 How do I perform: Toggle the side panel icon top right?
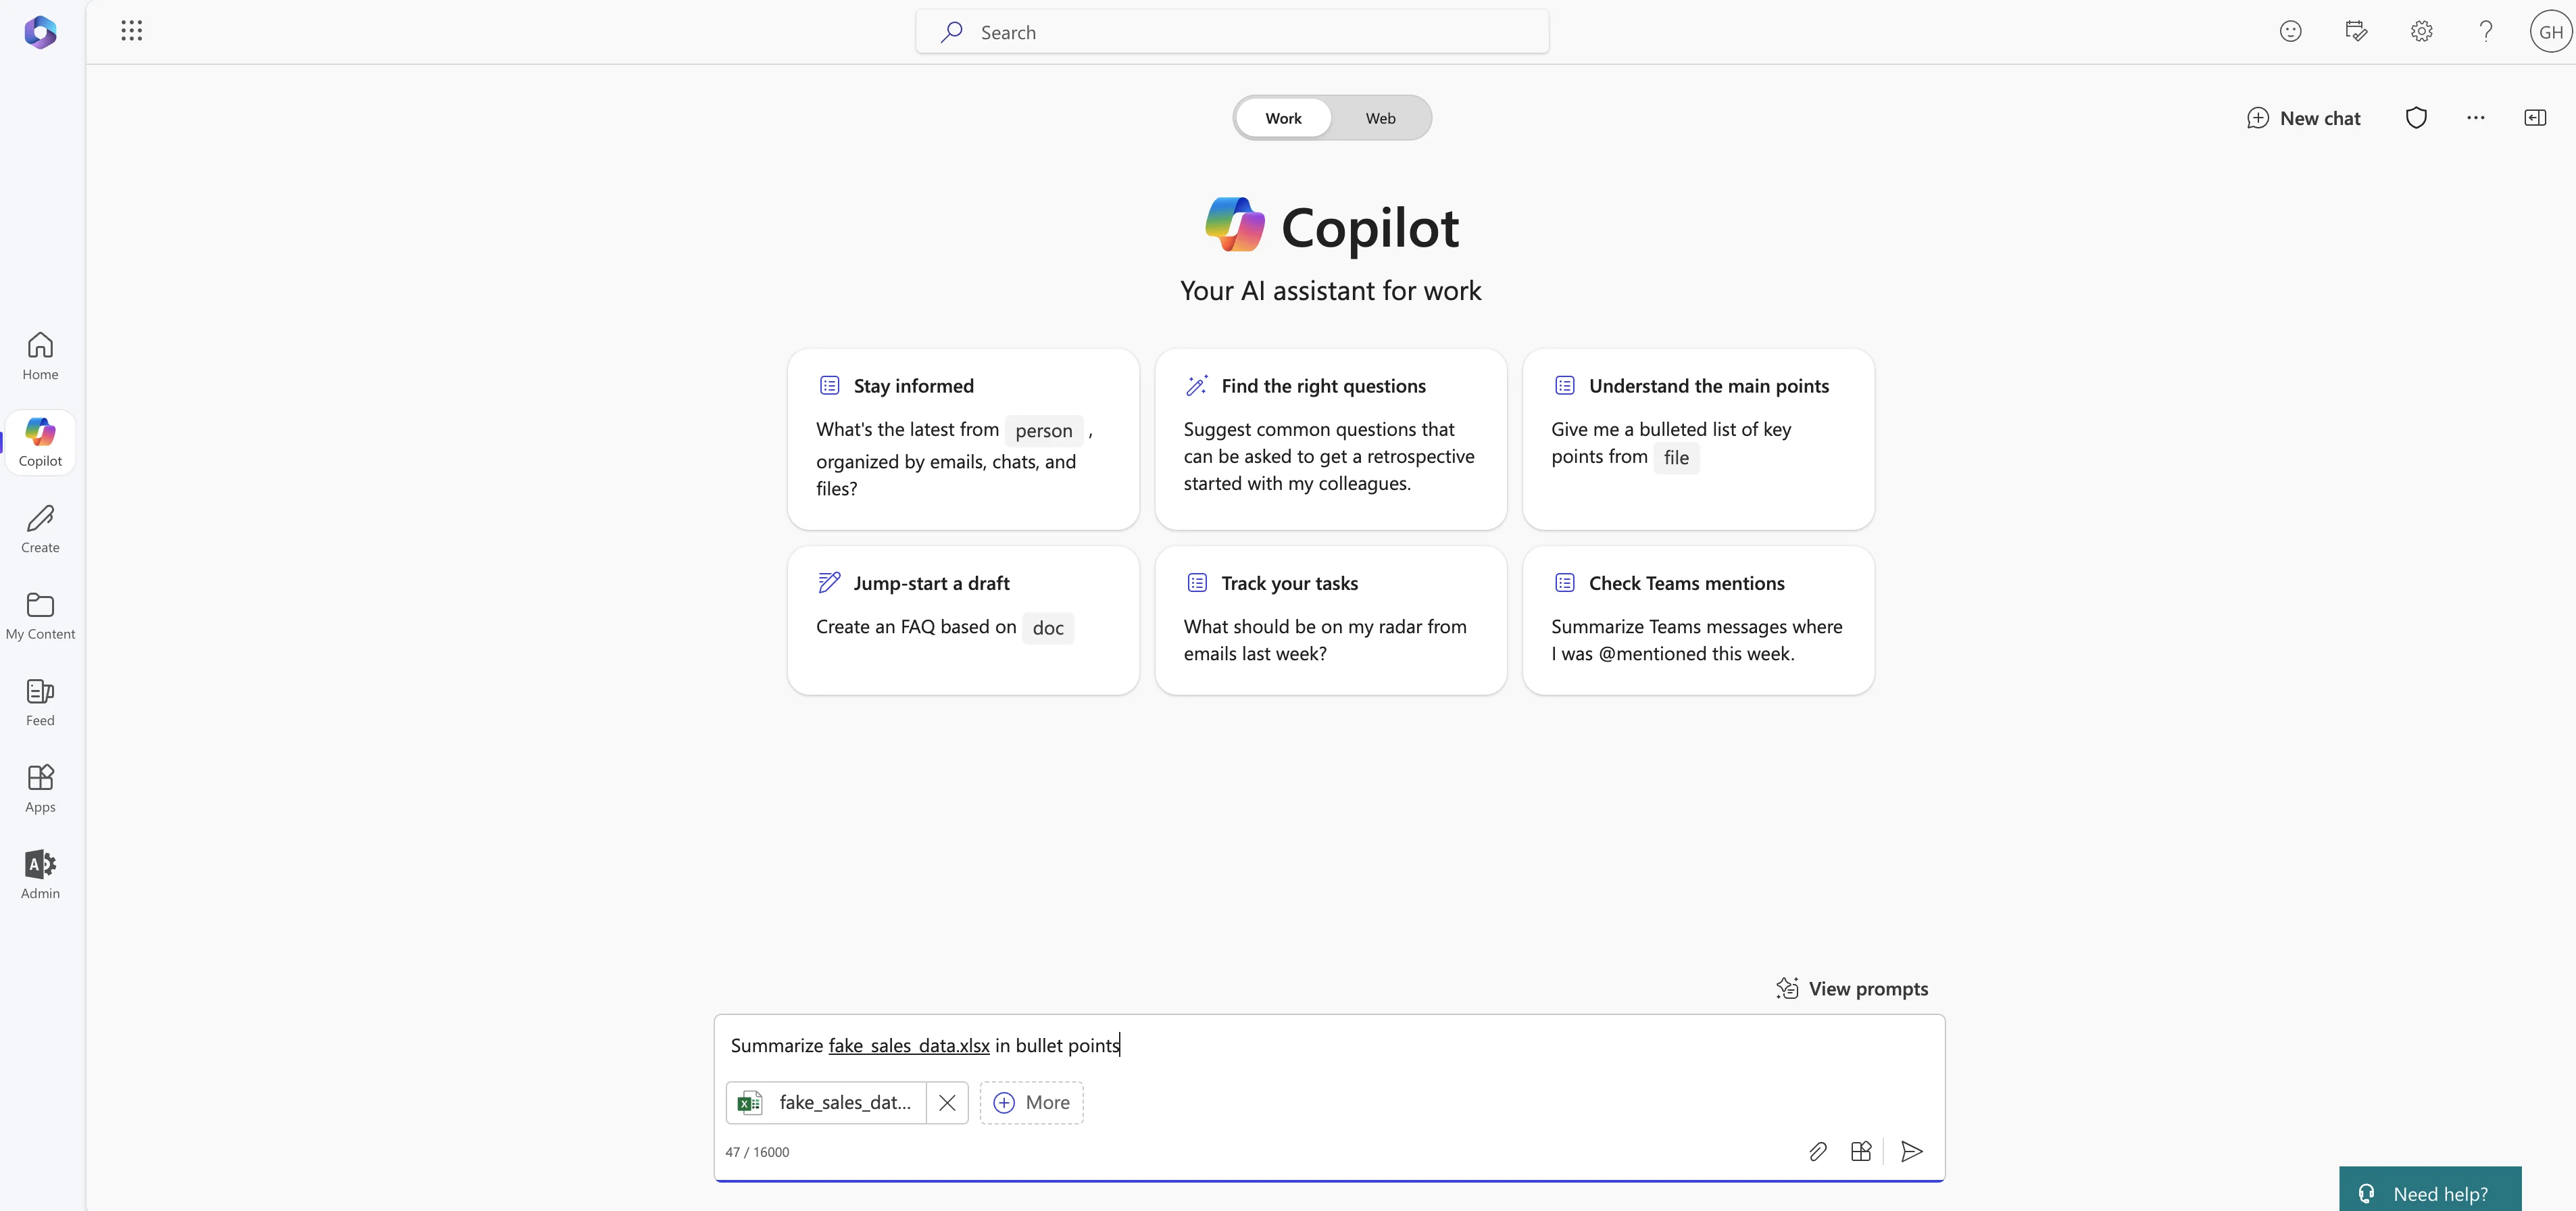[x=2534, y=118]
